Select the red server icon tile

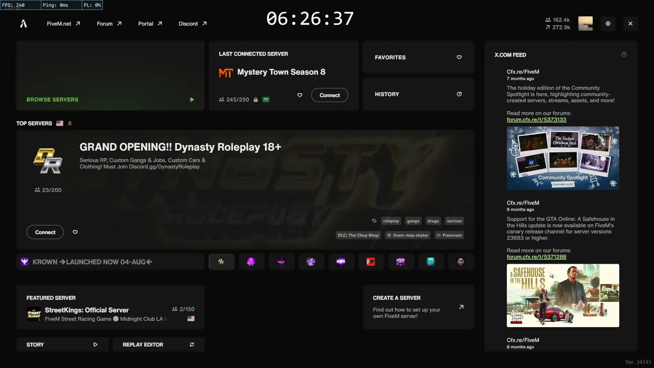click(371, 262)
